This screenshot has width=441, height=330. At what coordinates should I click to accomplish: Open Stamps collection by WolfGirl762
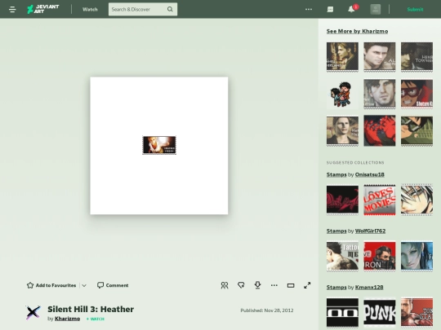[336, 231]
